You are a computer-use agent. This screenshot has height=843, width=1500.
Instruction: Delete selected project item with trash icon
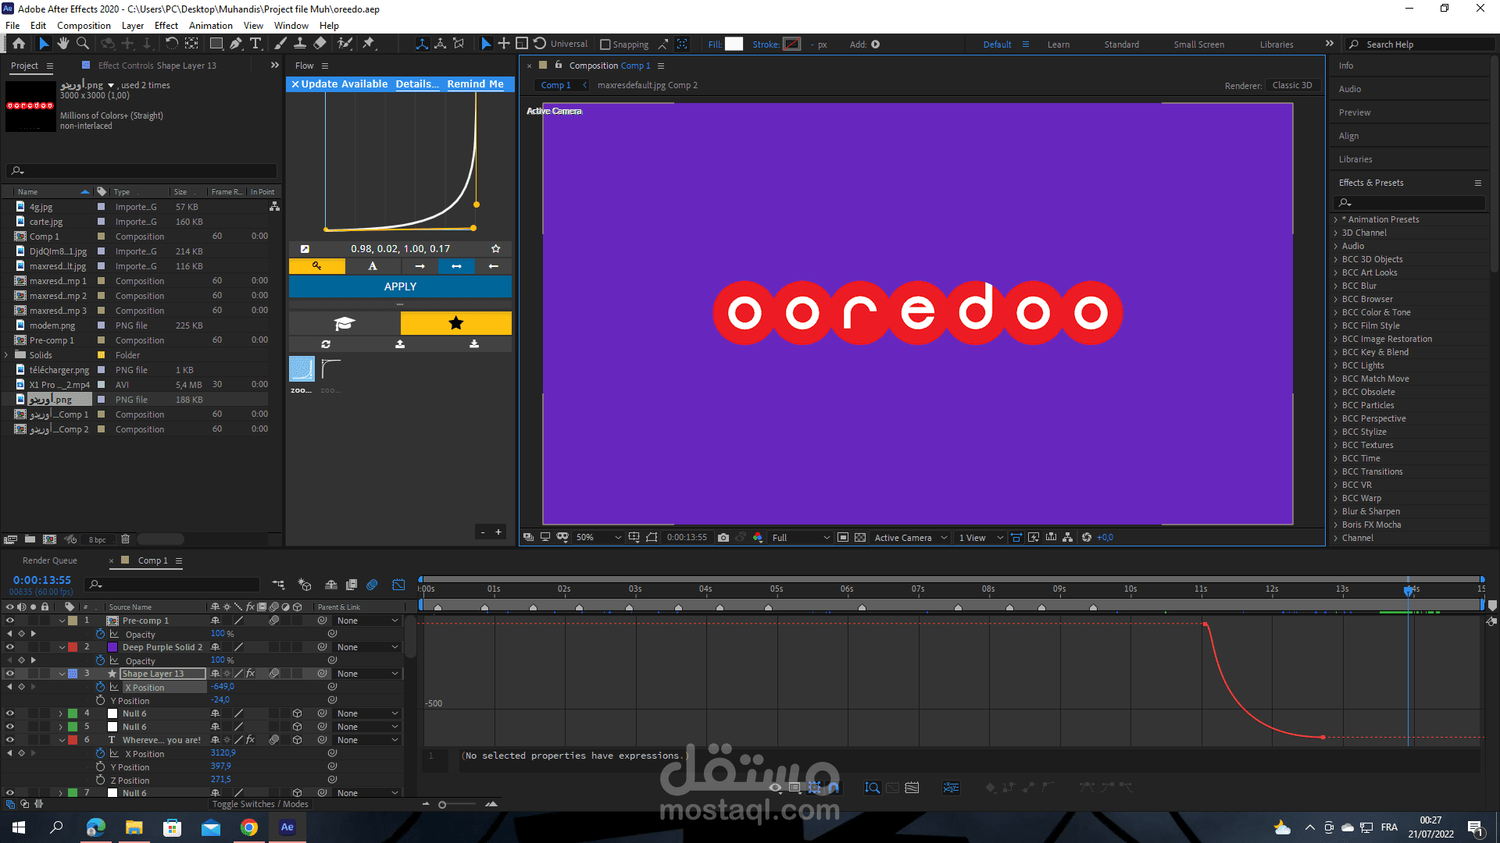(125, 539)
